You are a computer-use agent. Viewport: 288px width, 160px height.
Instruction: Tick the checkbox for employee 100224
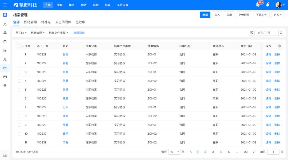coord(19,81)
